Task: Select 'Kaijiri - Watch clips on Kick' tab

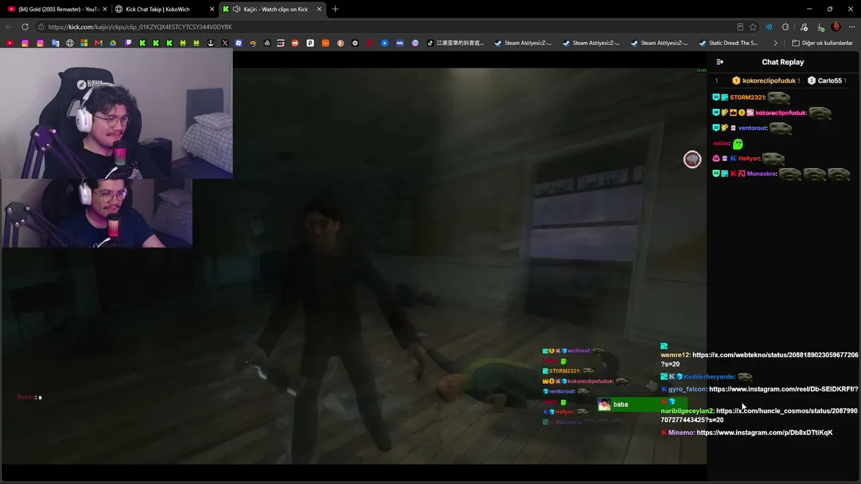Action: [x=273, y=9]
